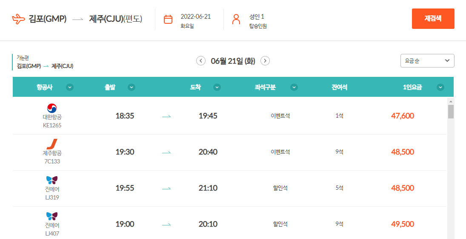466x239 pixels.
Task: Click the 19:55 departure time
Action: click(x=125, y=188)
